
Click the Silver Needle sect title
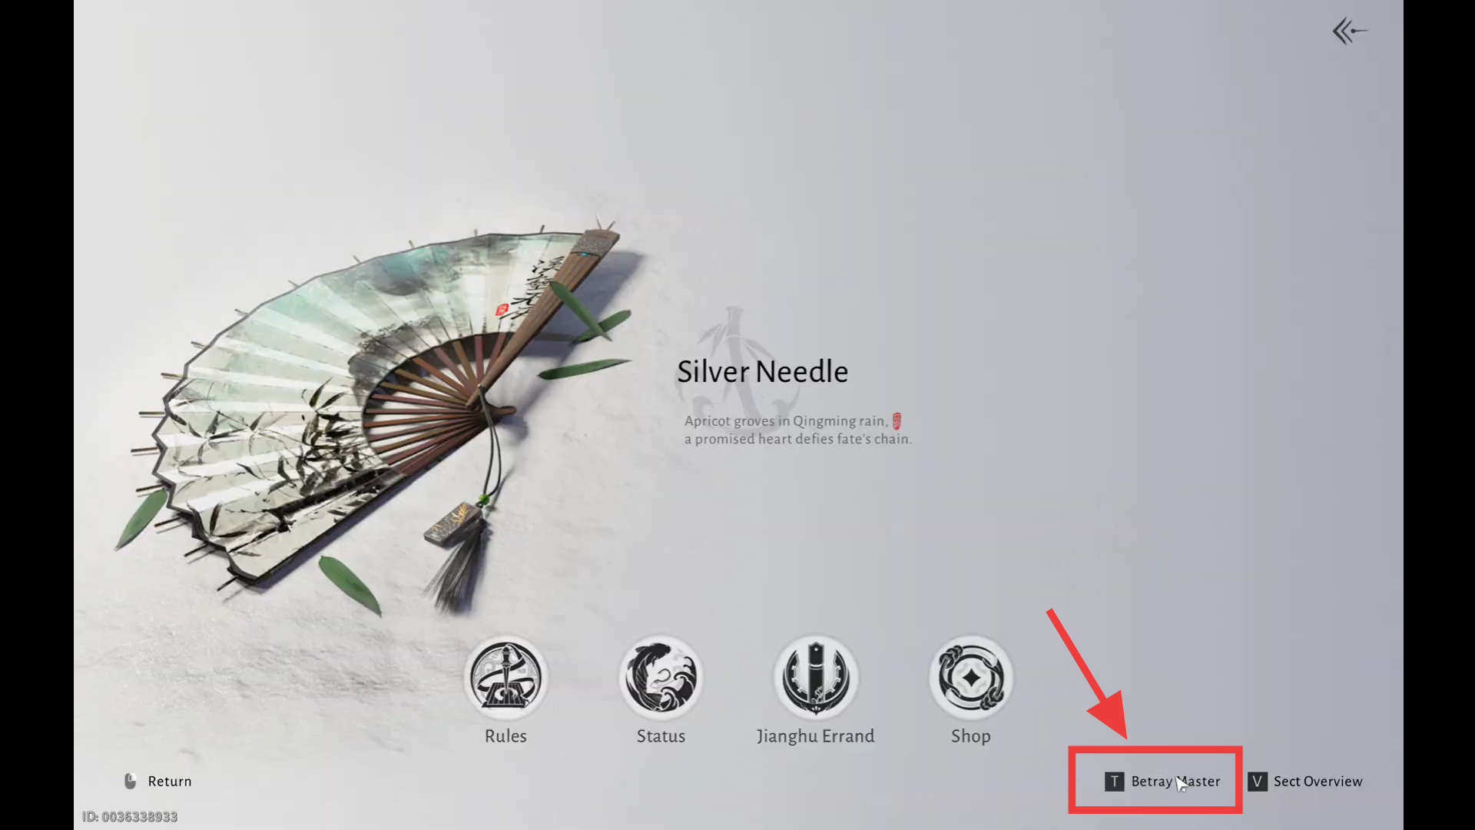point(762,372)
